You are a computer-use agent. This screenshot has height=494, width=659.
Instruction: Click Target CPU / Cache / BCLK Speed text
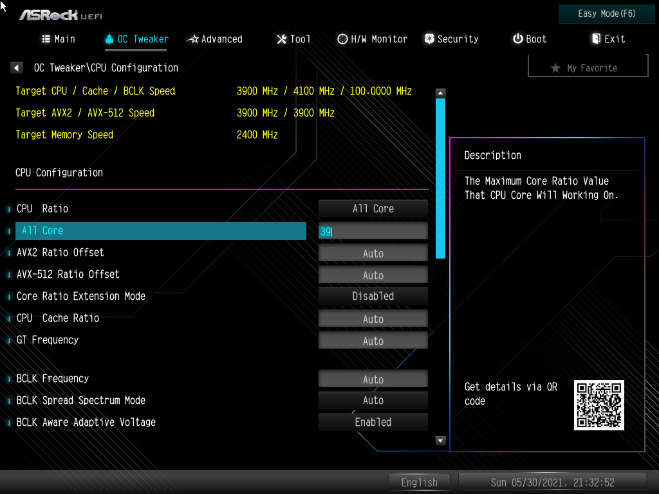pos(95,91)
